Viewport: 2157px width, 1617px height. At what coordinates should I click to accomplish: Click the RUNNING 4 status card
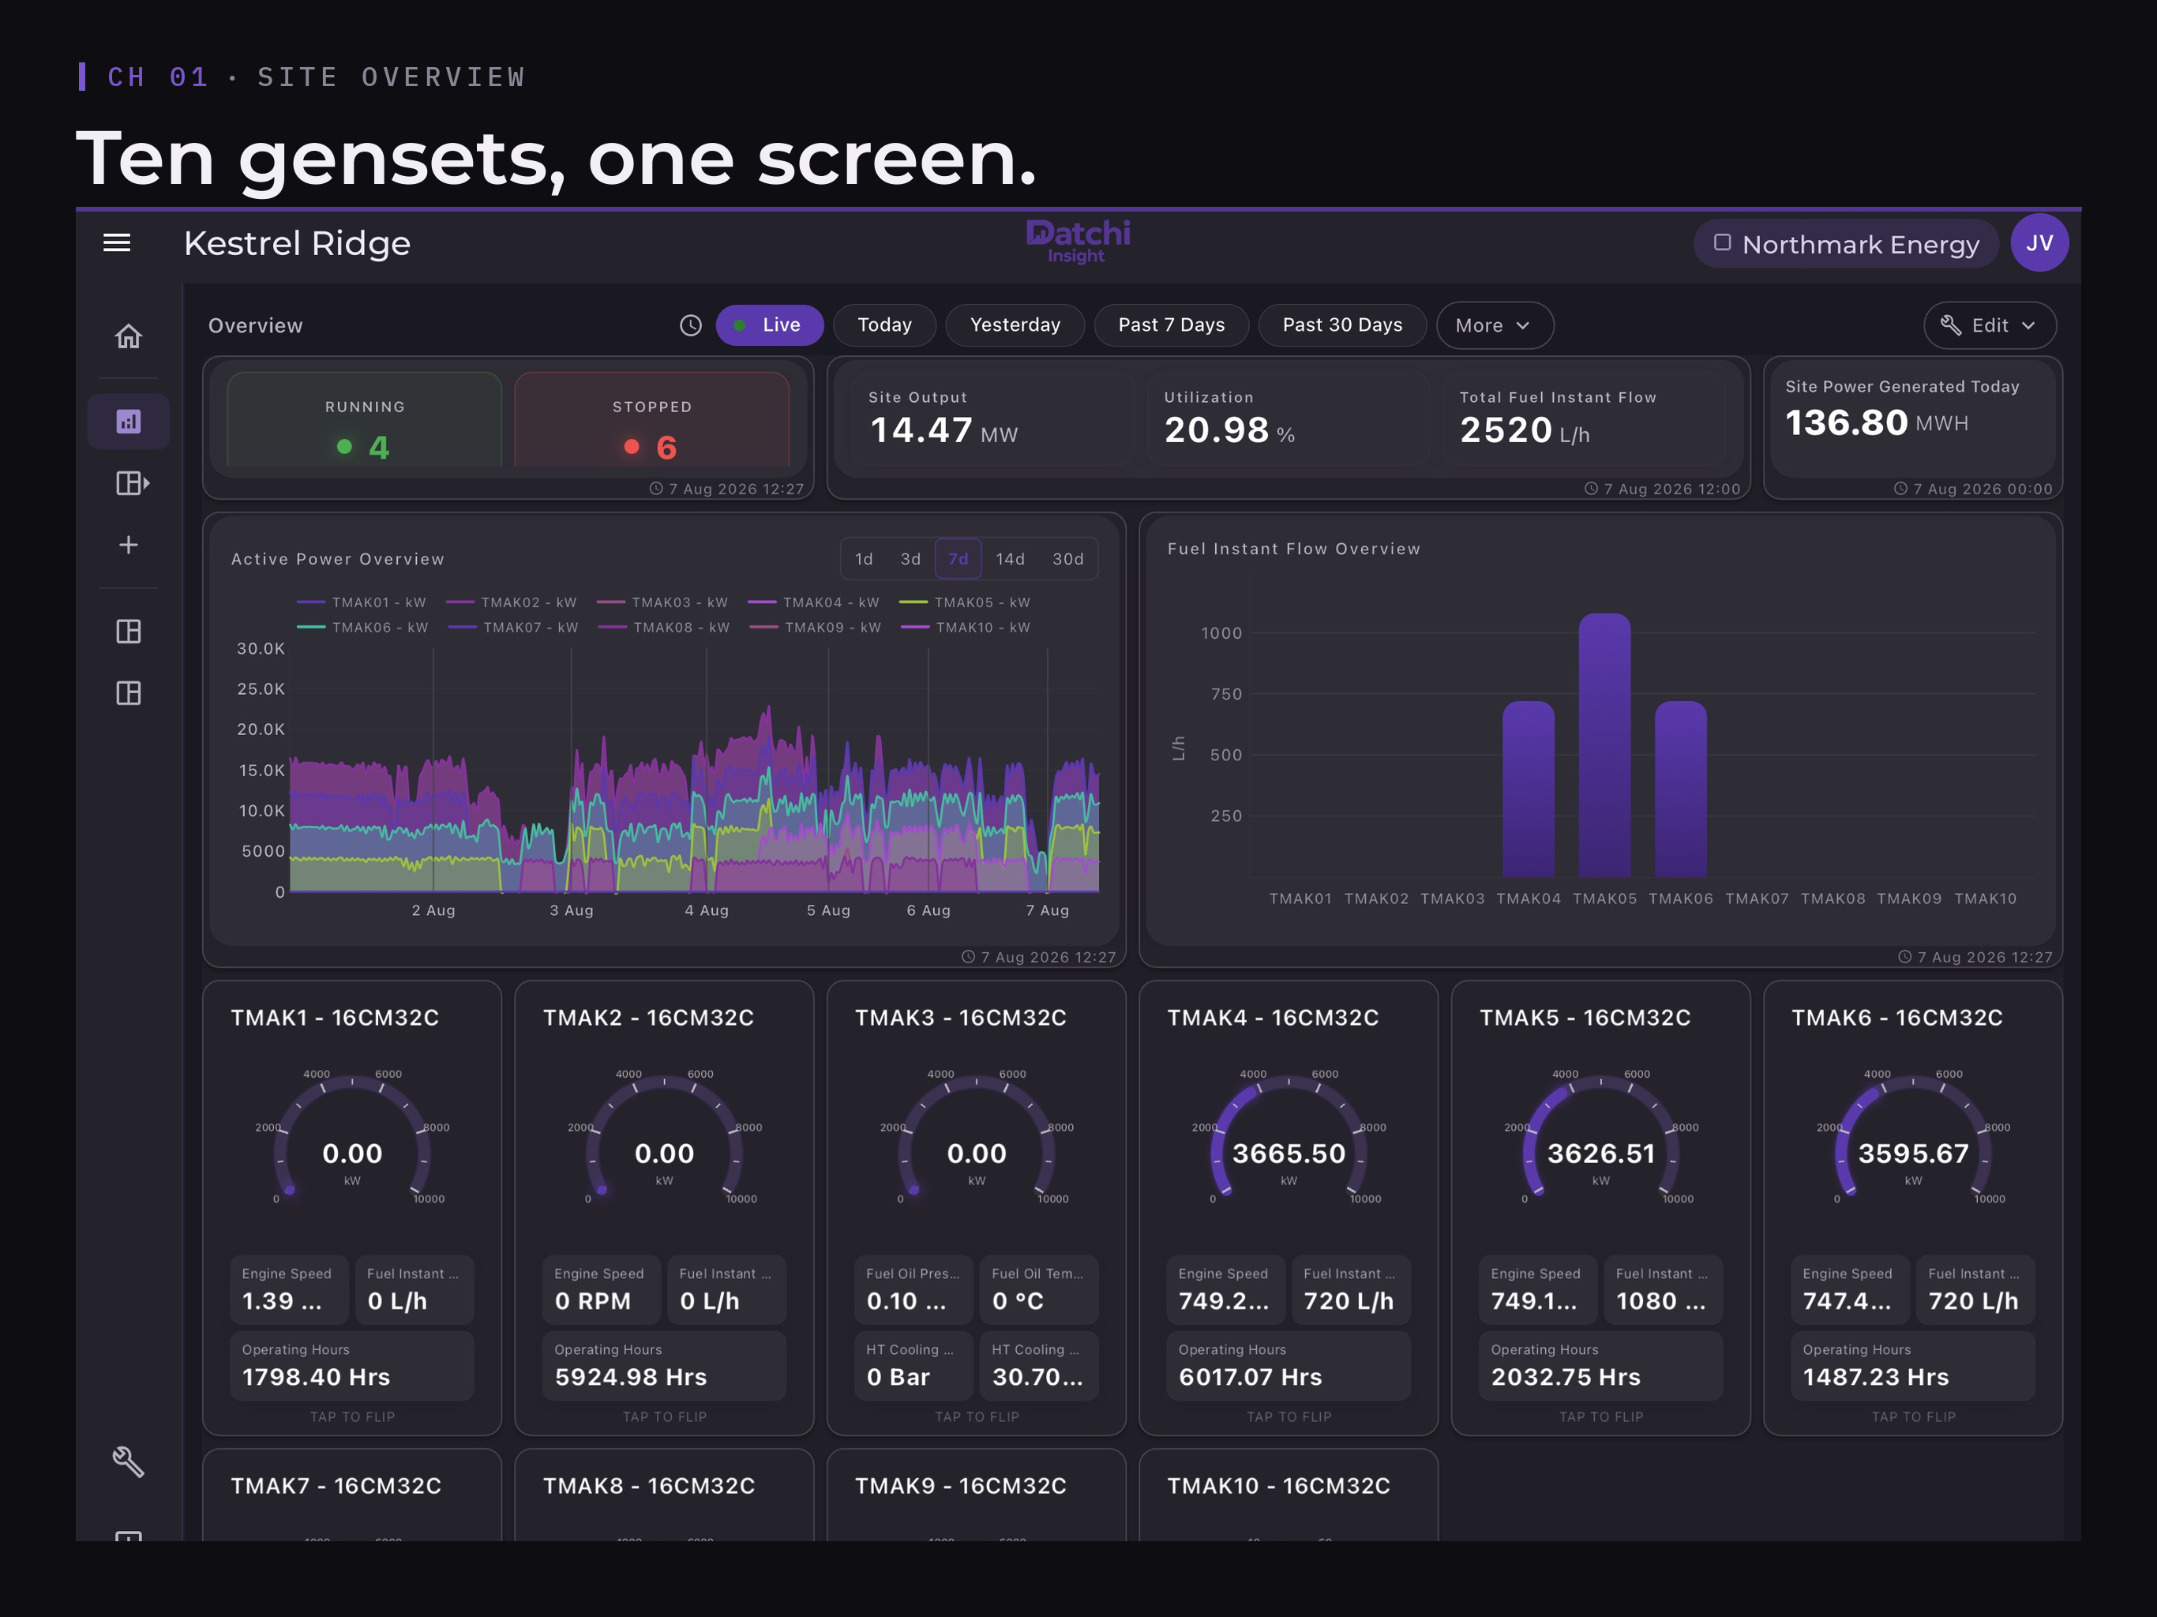(365, 419)
